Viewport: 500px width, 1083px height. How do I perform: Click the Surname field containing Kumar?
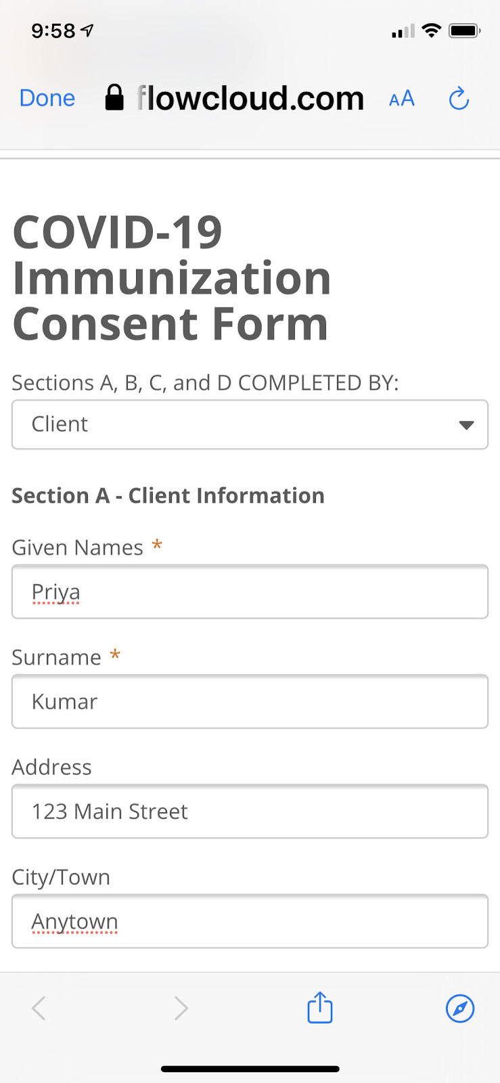point(250,701)
